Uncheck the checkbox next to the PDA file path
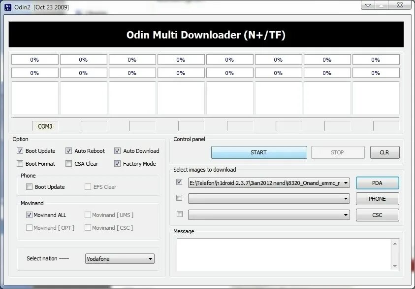 click(x=180, y=182)
